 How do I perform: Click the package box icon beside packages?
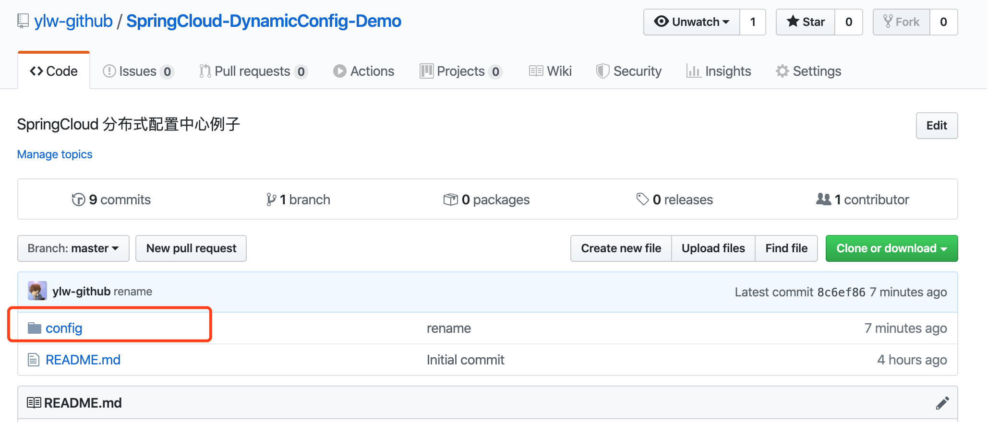451,199
